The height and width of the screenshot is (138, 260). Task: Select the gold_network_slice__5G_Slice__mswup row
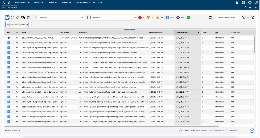pyautogui.click(x=129, y=38)
